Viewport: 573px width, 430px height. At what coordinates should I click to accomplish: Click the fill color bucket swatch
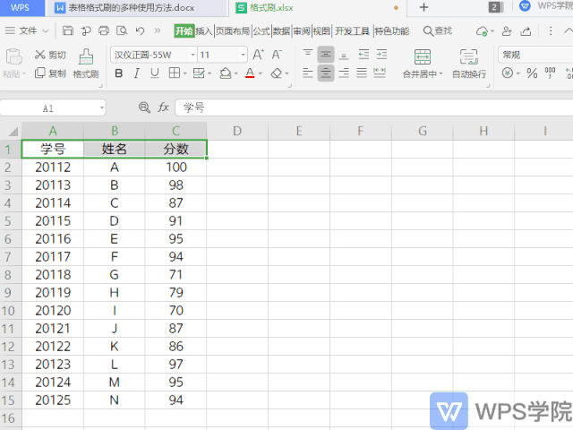coord(225,73)
